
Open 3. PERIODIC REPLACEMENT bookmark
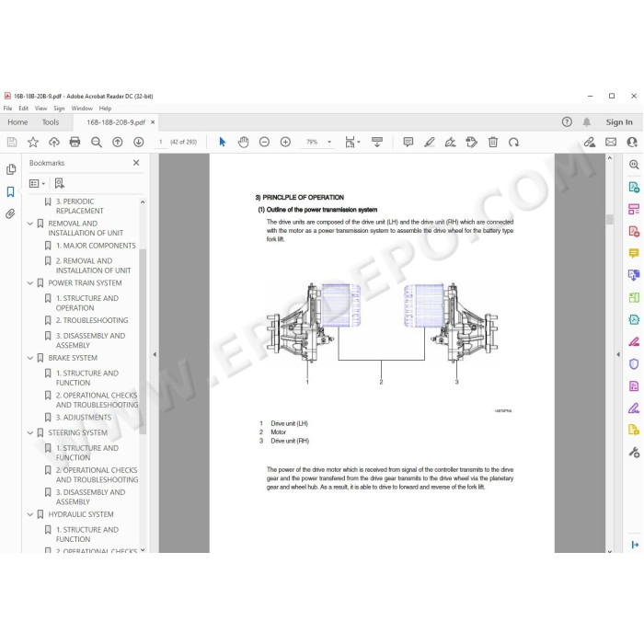[79, 206]
